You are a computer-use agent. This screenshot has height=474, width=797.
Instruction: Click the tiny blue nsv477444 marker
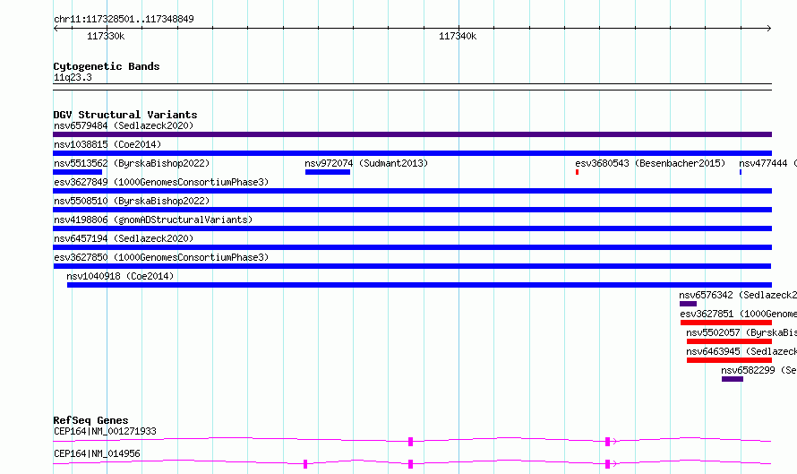point(741,172)
